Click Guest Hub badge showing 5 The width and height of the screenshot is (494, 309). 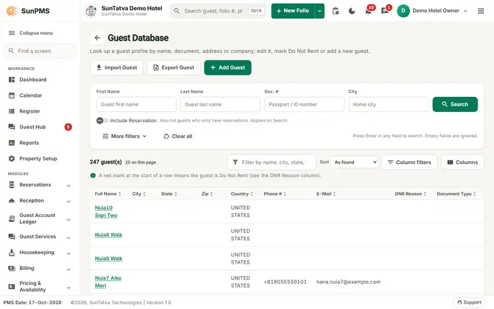point(68,127)
